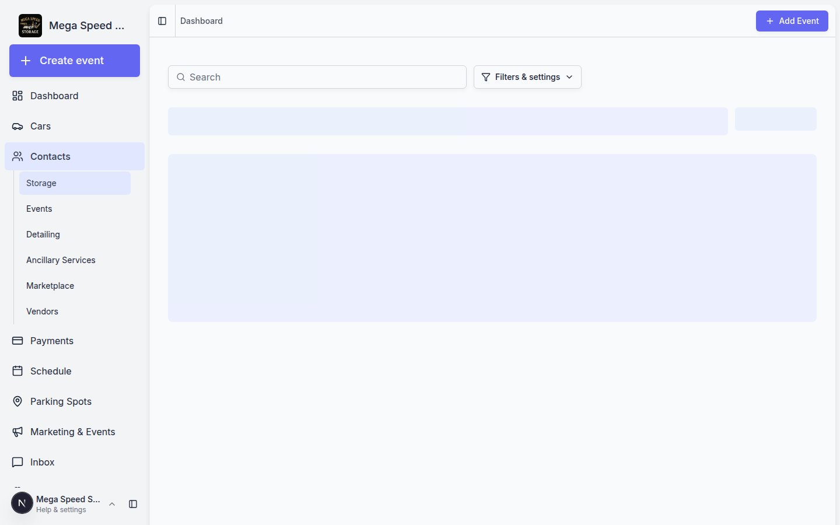The width and height of the screenshot is (840, 525).
Task: Click the Dashboard grid icon
Action: coord(17,96)
